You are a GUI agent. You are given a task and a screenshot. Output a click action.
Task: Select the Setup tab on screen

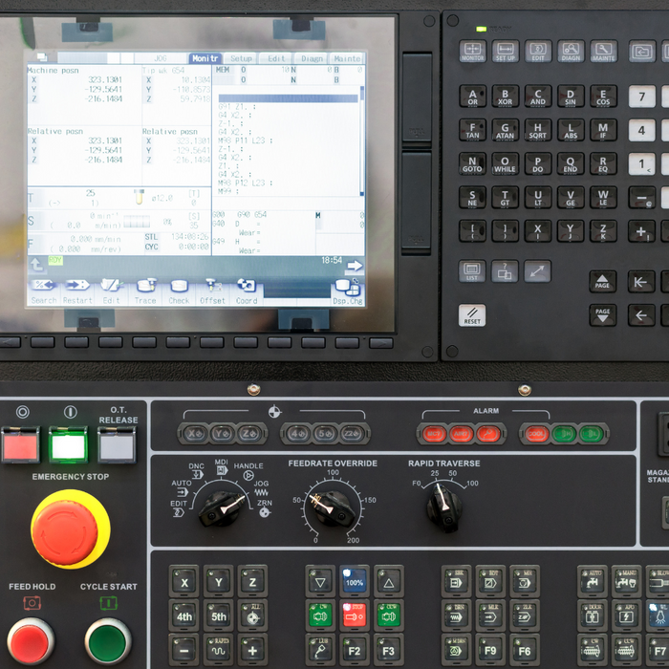coord(241,58)
